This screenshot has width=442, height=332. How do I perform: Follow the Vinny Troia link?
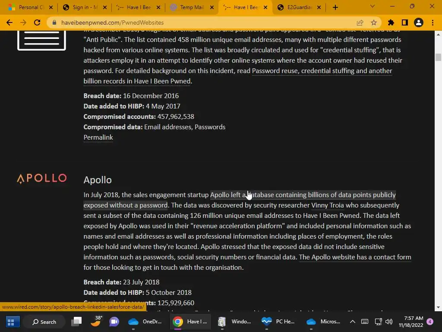point(327,205)
